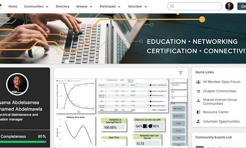The width and height of the screenshot is (246, 148).
Task: Click the All Member Open Forum people icon
Action: [x=198, y=82]
